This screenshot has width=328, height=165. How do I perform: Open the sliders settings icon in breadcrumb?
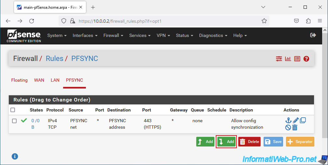click(x=279, y=59)
